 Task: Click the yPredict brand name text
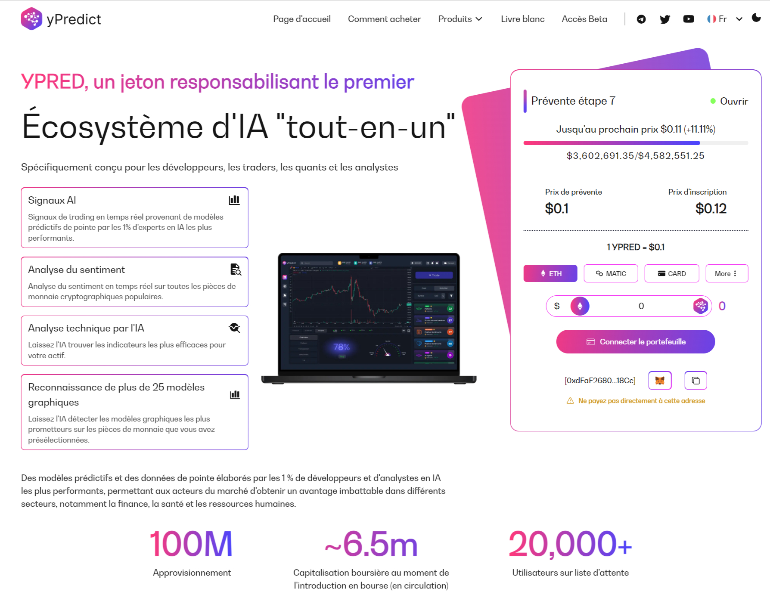pos(74,19)
